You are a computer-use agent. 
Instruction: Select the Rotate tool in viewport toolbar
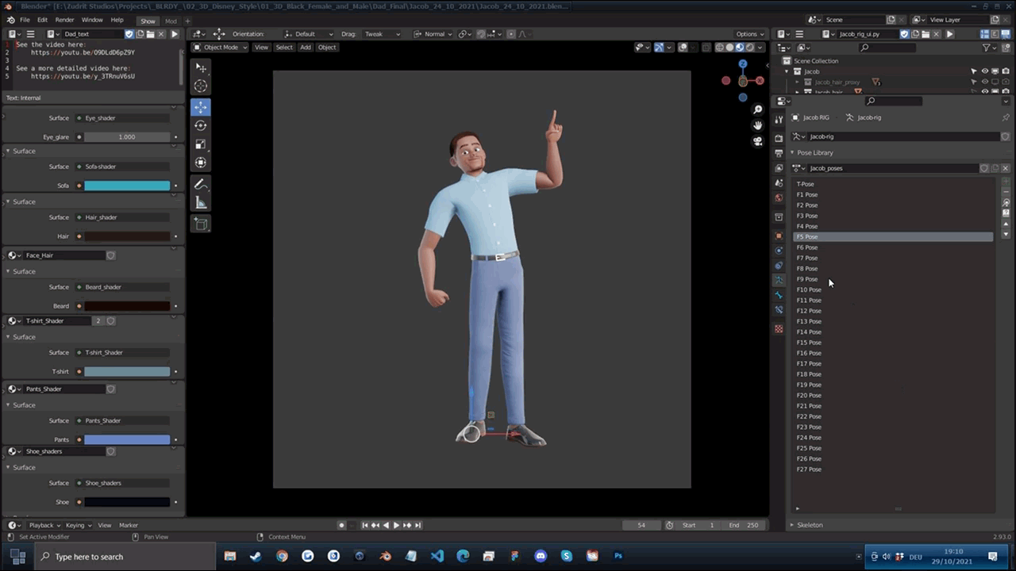(201, 125)
